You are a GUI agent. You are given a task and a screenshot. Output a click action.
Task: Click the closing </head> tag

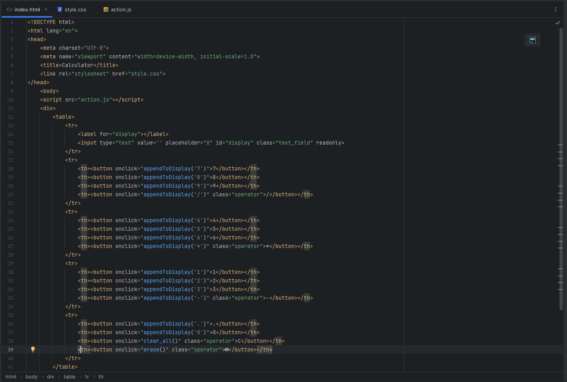point(38,83)
